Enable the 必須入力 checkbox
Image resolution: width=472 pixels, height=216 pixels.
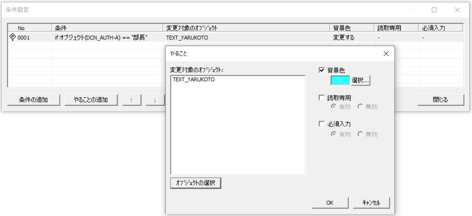coord(322,124)
